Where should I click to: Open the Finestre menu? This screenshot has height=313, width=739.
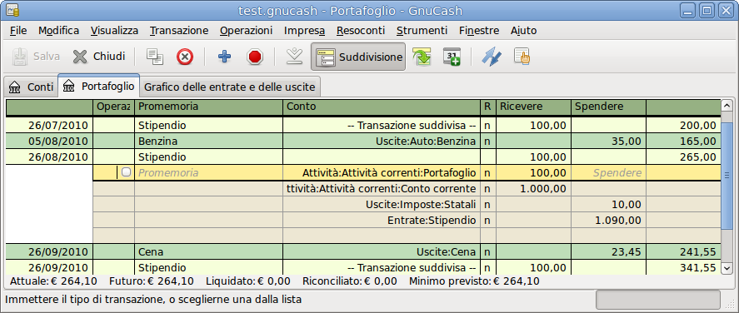click(x=479, y=31)
